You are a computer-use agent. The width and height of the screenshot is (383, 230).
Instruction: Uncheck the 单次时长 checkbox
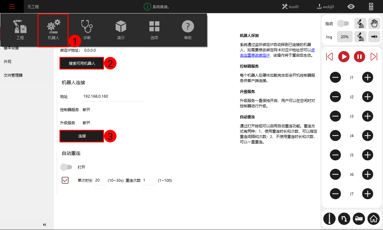click(65, 180)
